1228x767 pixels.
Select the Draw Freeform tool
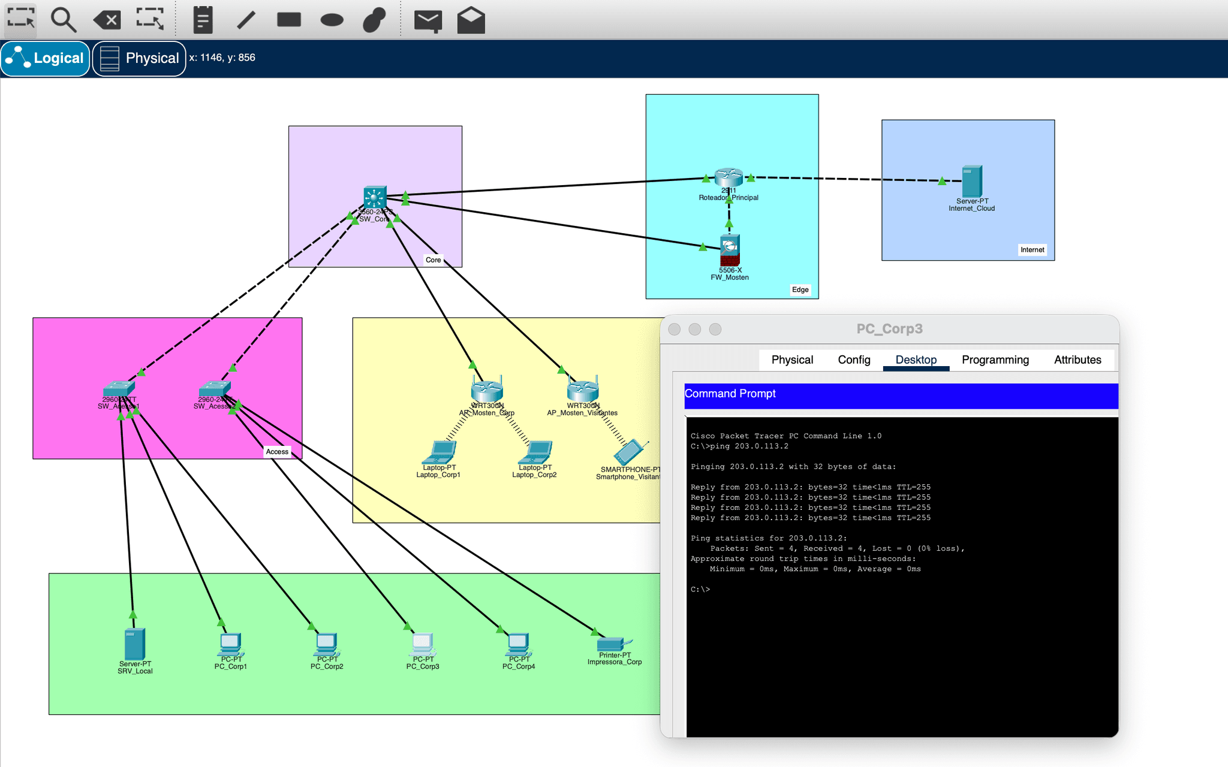(374, 19)
